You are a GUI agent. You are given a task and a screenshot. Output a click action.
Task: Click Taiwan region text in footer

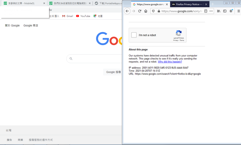pos(9,130)
